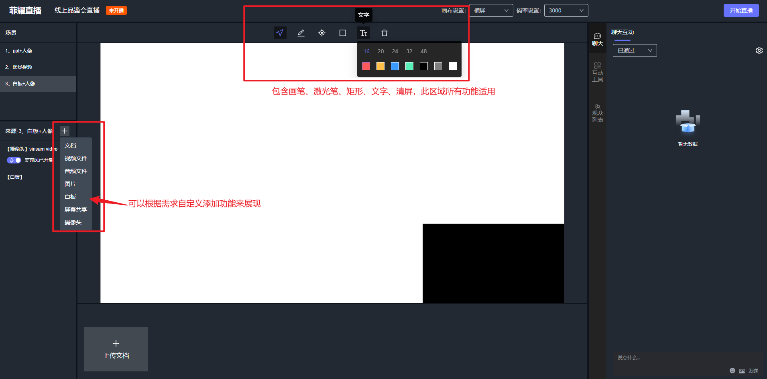
Task: Open the 画布设置 orientation dropdown
Action: pyautogui.click(x=491, y=10)
